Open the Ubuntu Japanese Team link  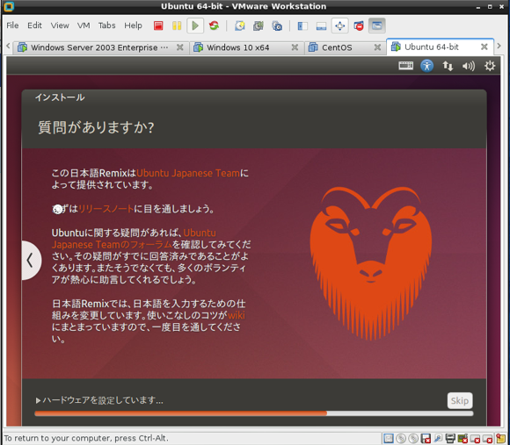[188, 173]
